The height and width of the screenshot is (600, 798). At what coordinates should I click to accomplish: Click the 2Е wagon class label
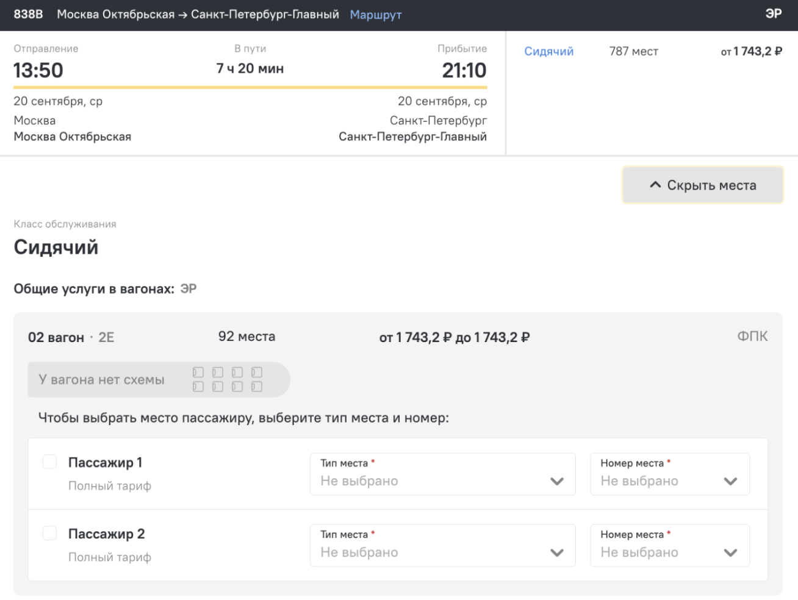106,337
